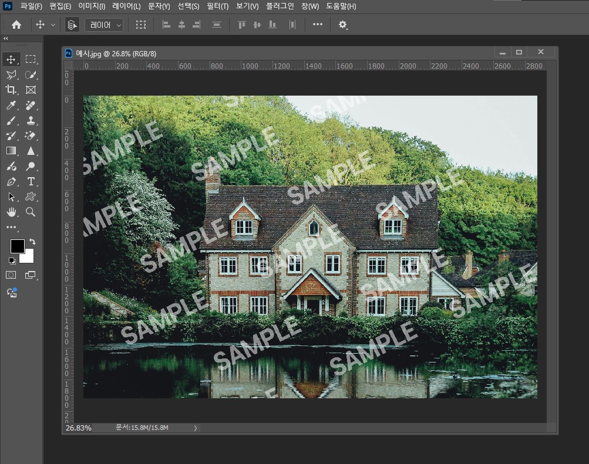Align right edges in options bar

tap(197, 25)
